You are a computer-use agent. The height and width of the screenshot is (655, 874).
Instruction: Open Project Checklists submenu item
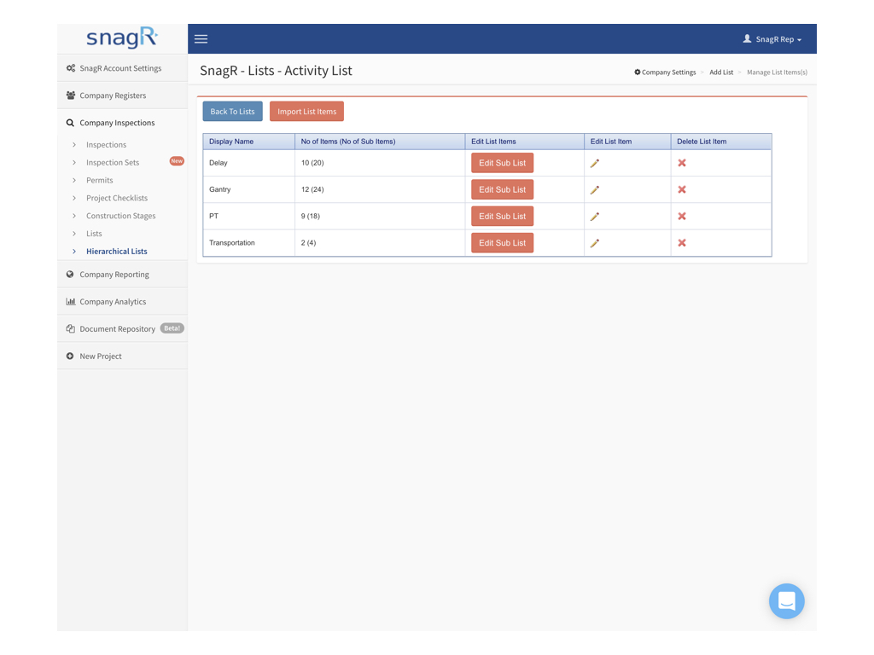point(116,198)
